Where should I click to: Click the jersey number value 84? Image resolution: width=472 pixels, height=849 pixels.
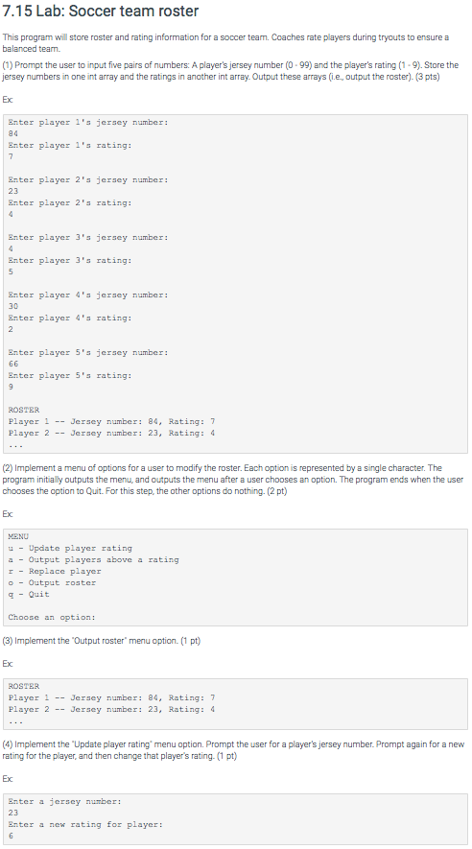click(x=13, y=133)
